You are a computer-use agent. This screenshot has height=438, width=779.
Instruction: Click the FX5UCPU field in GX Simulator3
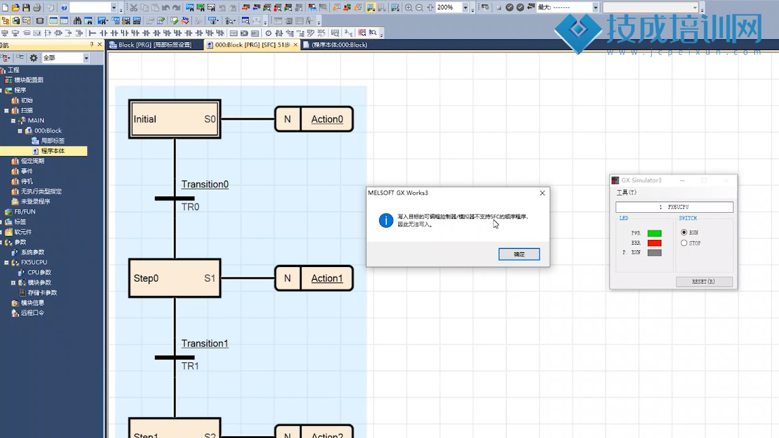[674, 207]
